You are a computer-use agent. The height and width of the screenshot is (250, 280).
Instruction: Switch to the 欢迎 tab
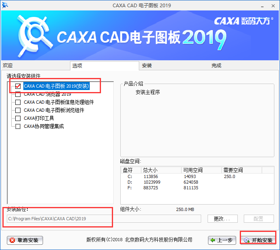tap(8, 66)
